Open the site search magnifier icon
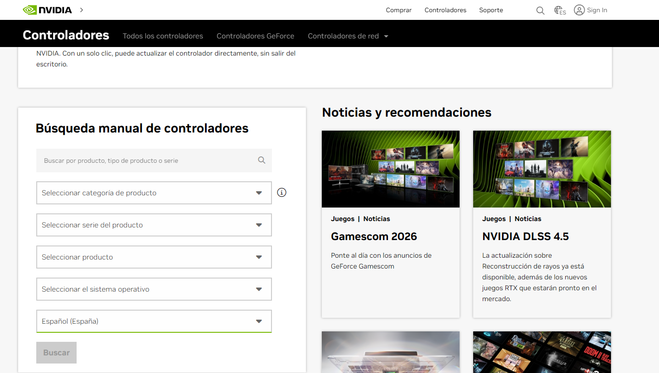Viewport: 659px width, 373px height. [x=540, y=10]
